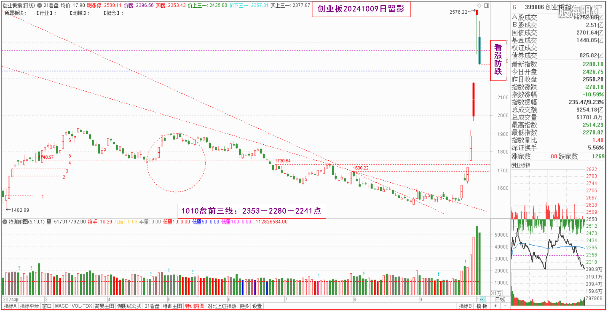Click the 【地域】 region label

tap(80, 13)
